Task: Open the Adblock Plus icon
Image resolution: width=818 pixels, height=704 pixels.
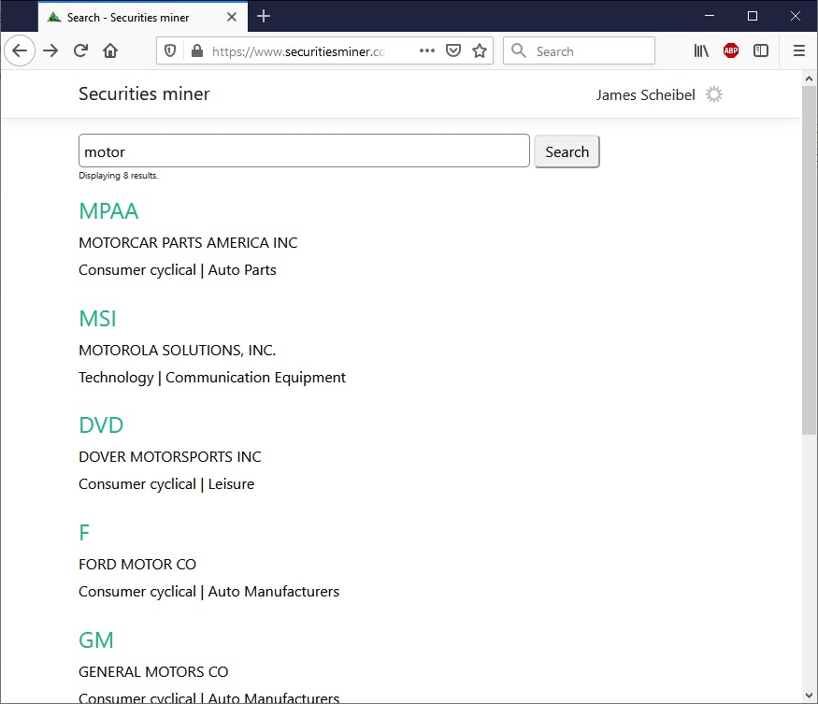Action: point(730,50)
